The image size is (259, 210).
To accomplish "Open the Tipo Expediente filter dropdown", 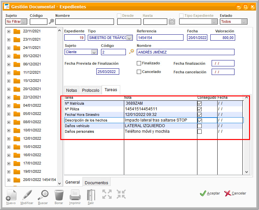I will (x=214, y=21).
